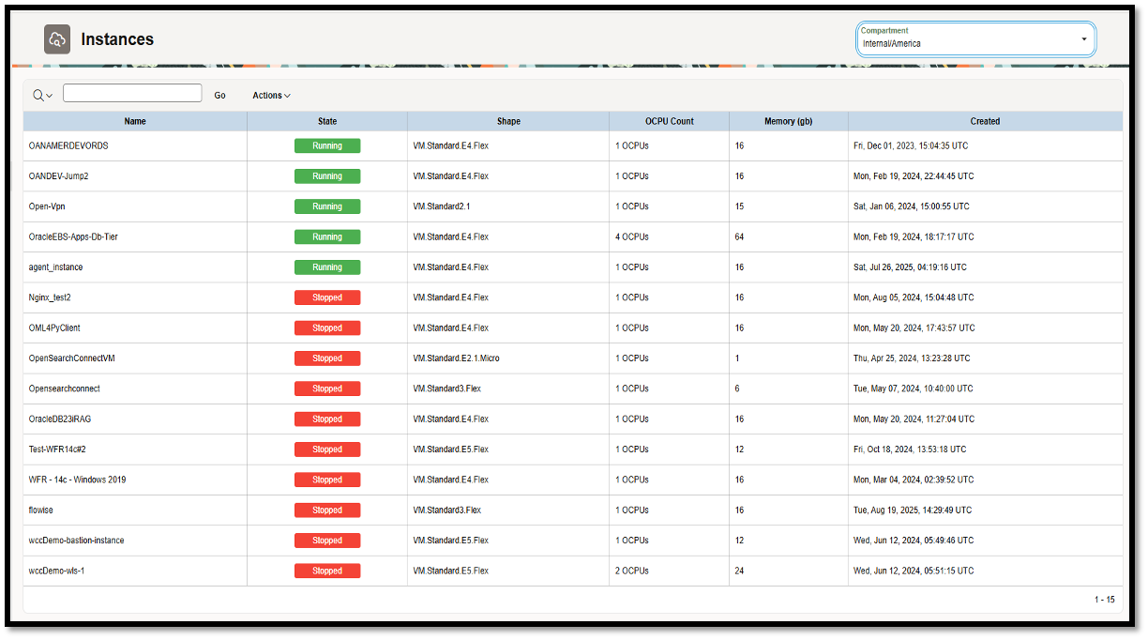Viewport: 1148px width, 640px height.
Task: Sort by the Created column header
Action: coord(985,121)
